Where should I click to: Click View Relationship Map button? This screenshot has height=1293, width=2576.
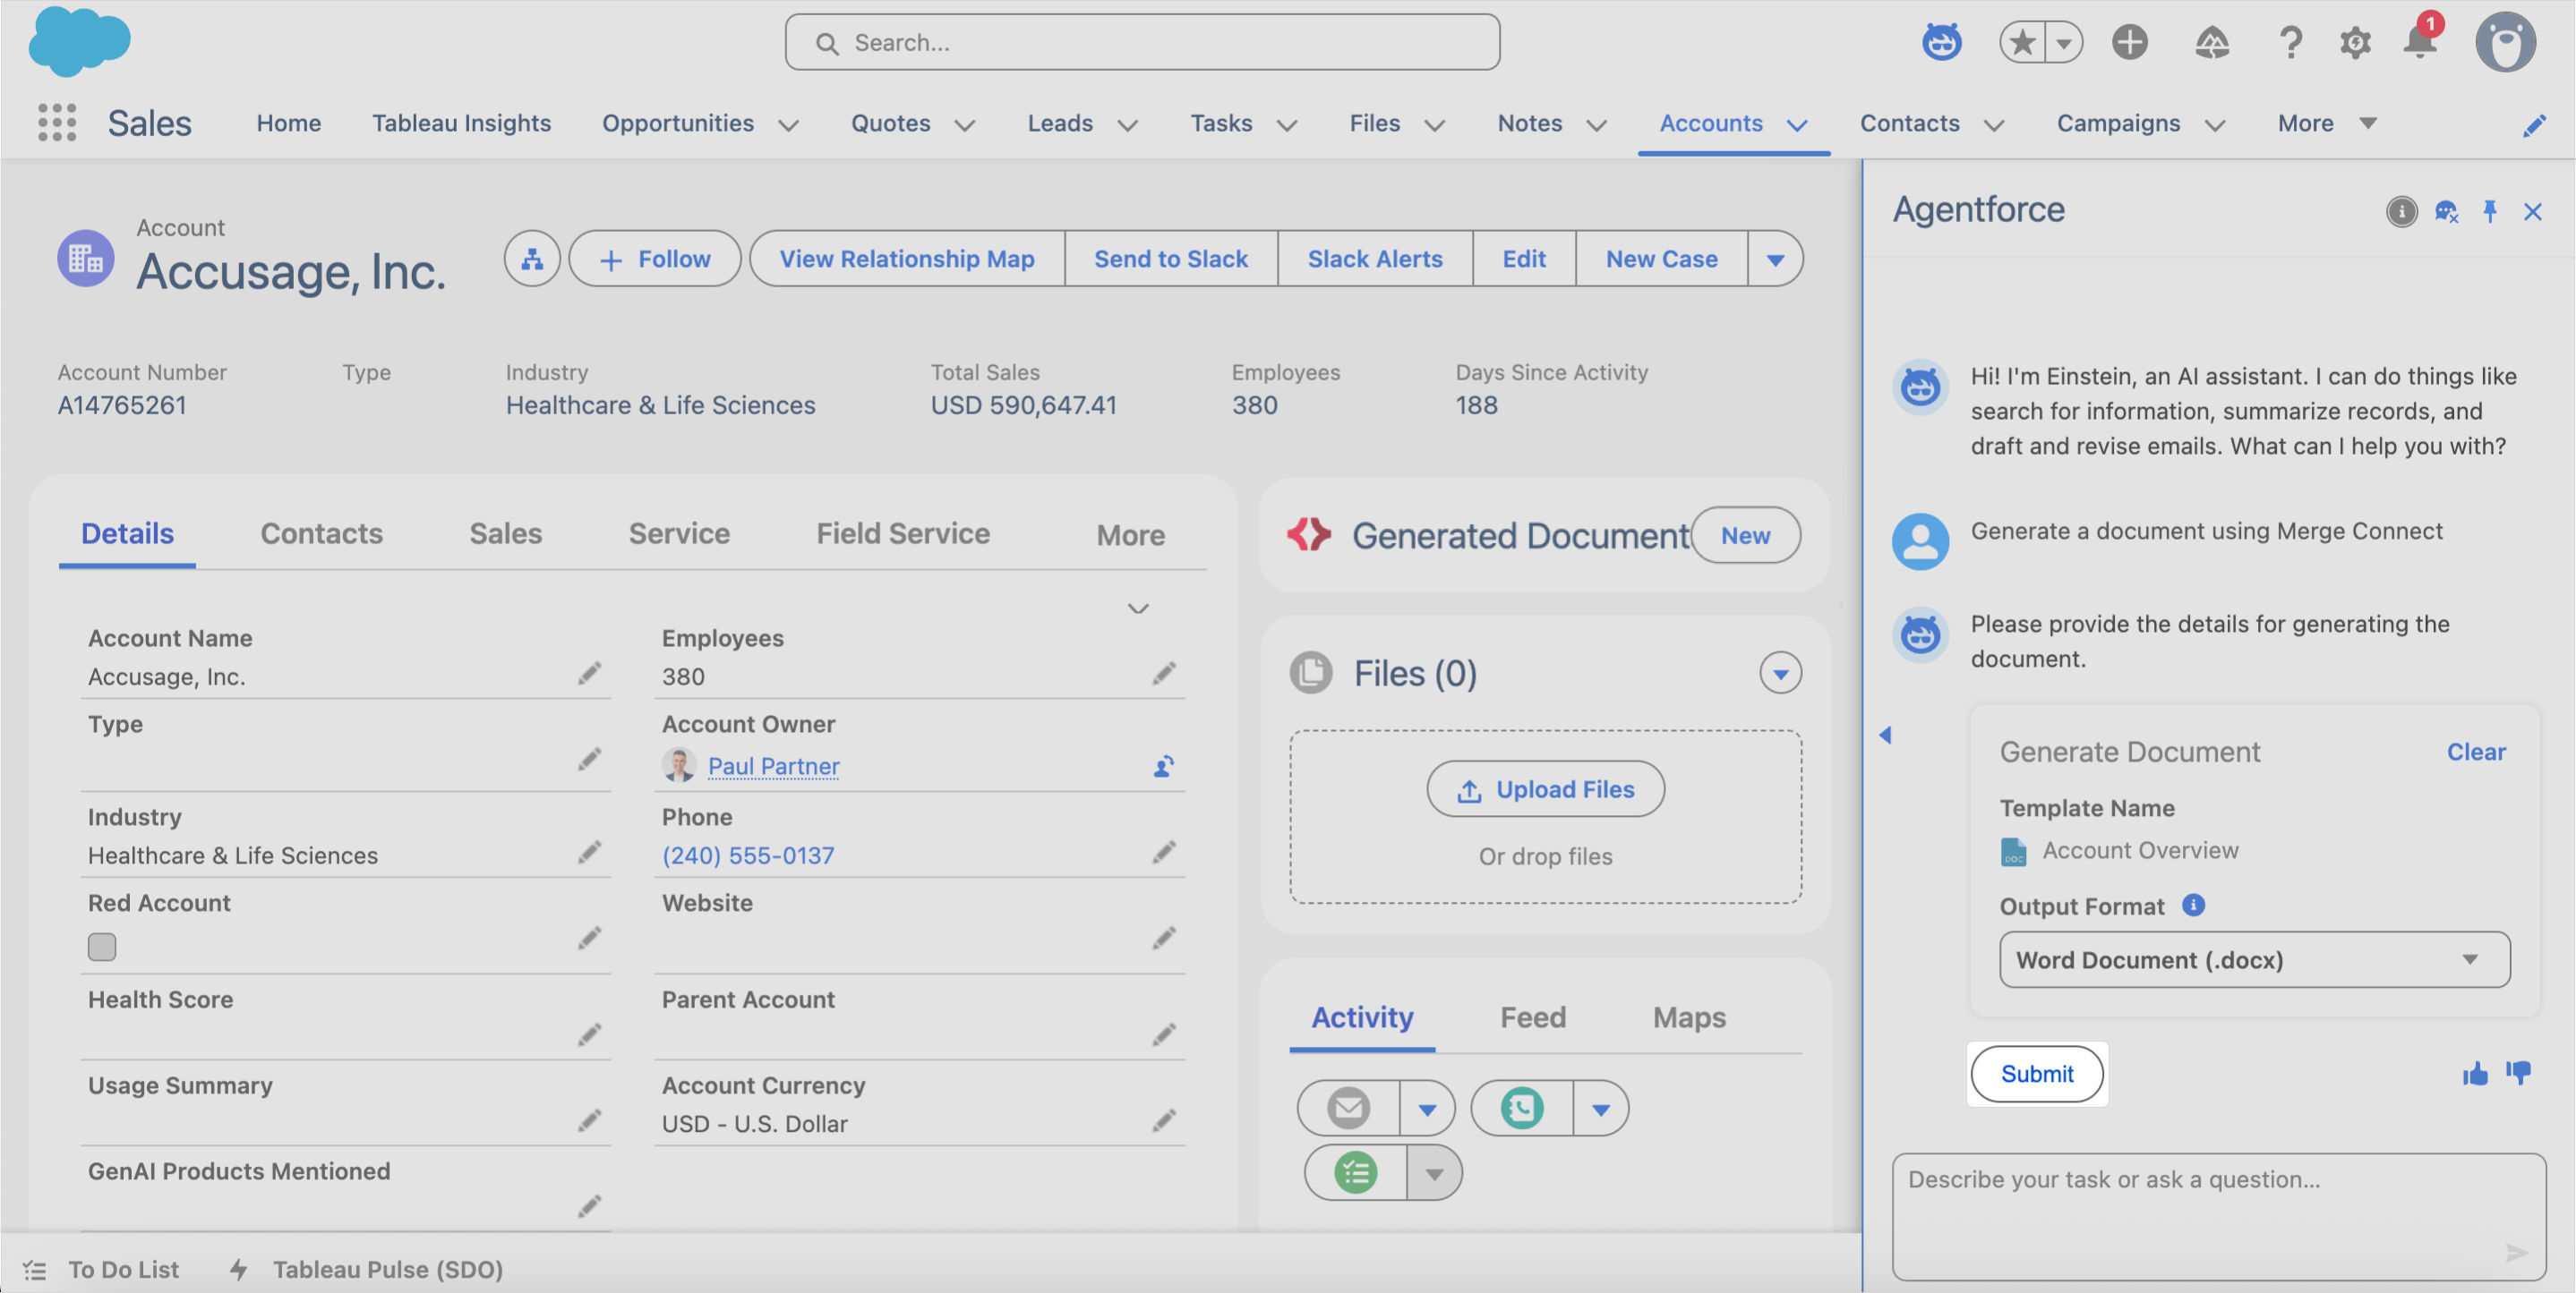coord(906,259)
